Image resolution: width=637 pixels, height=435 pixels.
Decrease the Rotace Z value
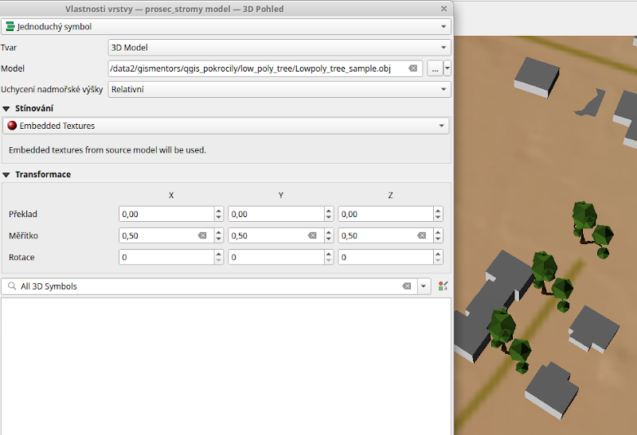(438, 261)
